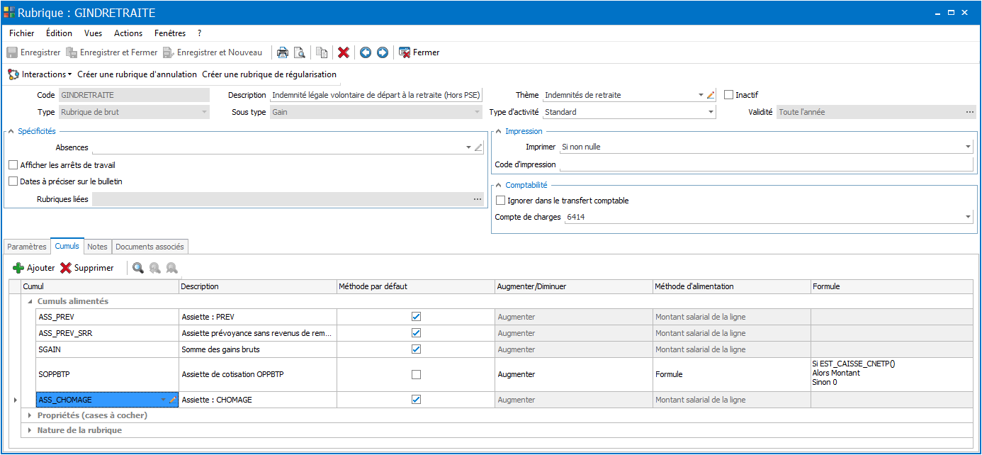Check Afficher les arrêts de travail
This screenshot has height=455, width=982.
[x=13, y=165]
